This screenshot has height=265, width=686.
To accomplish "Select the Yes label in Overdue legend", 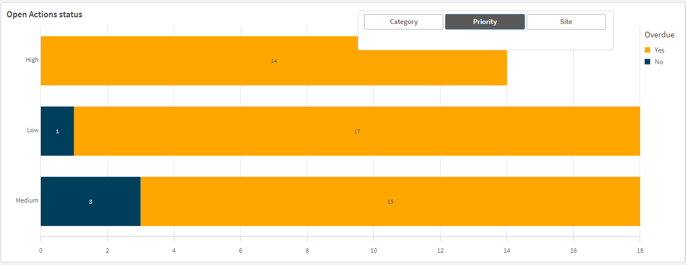I will [x=659, y=50].
